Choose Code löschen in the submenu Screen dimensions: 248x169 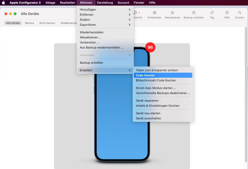pyautogui.click(x=163, y=75)
